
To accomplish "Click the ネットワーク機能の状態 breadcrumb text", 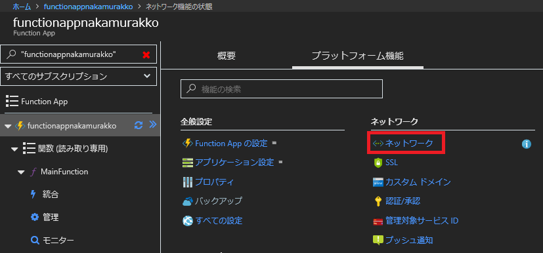I will [x=179, y=7].
